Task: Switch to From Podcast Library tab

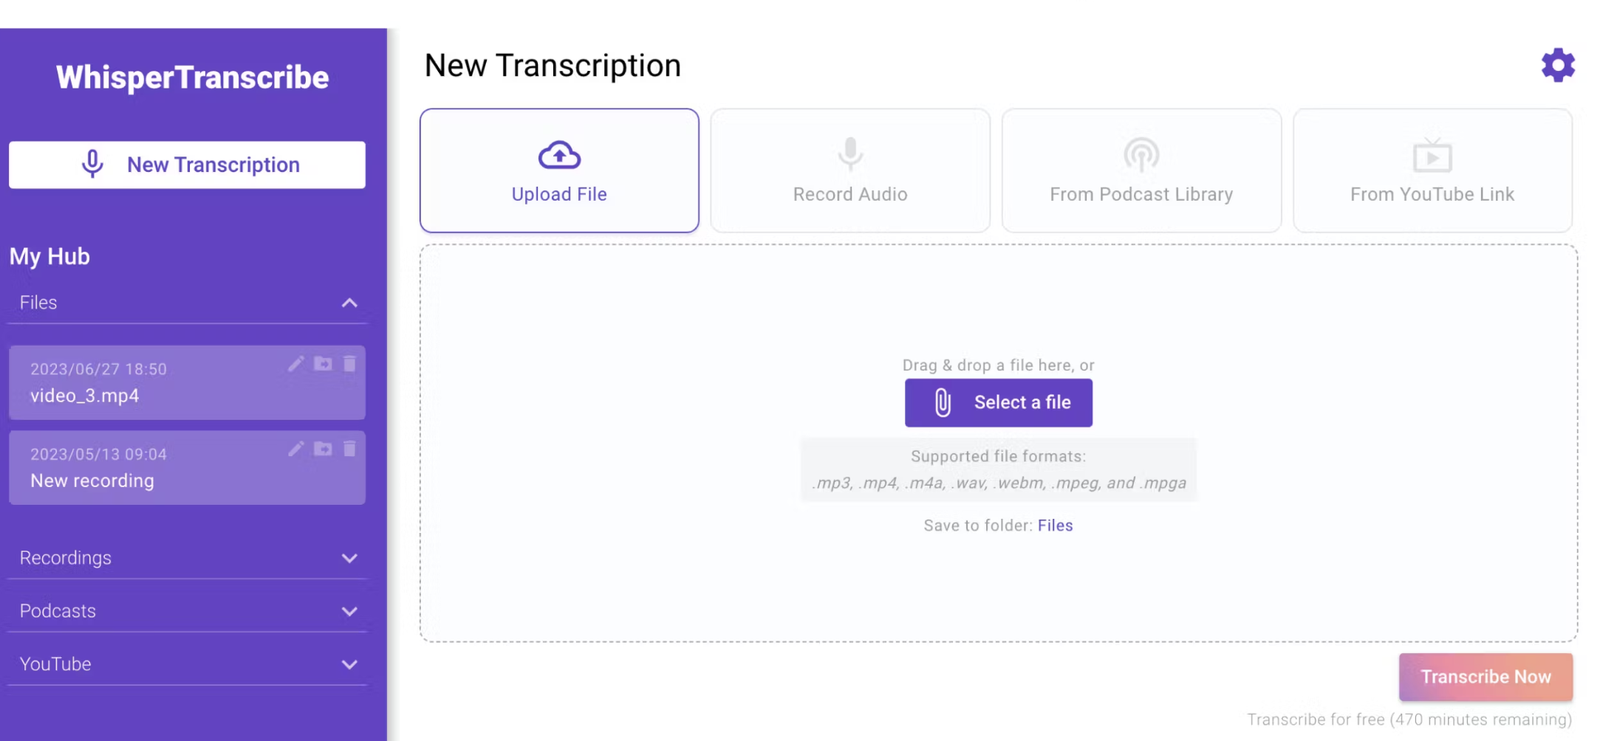Action: click(1141, 171)
